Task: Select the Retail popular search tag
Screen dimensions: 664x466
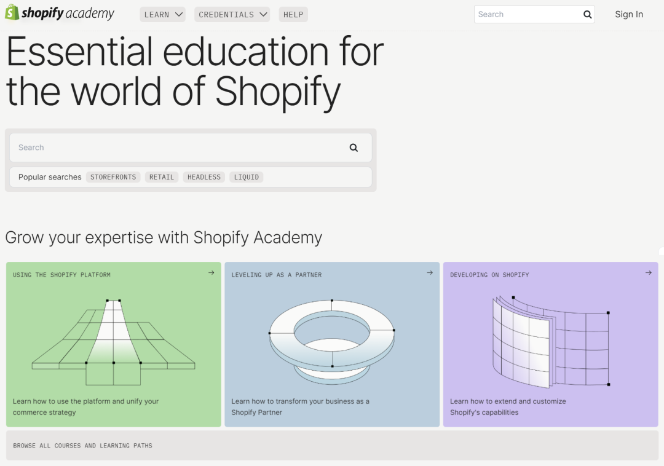Action: tap(162, 177)
